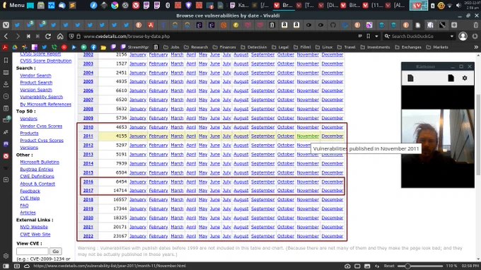Go to the browser home page
The image size is (481, 270).
click(60, 36)
